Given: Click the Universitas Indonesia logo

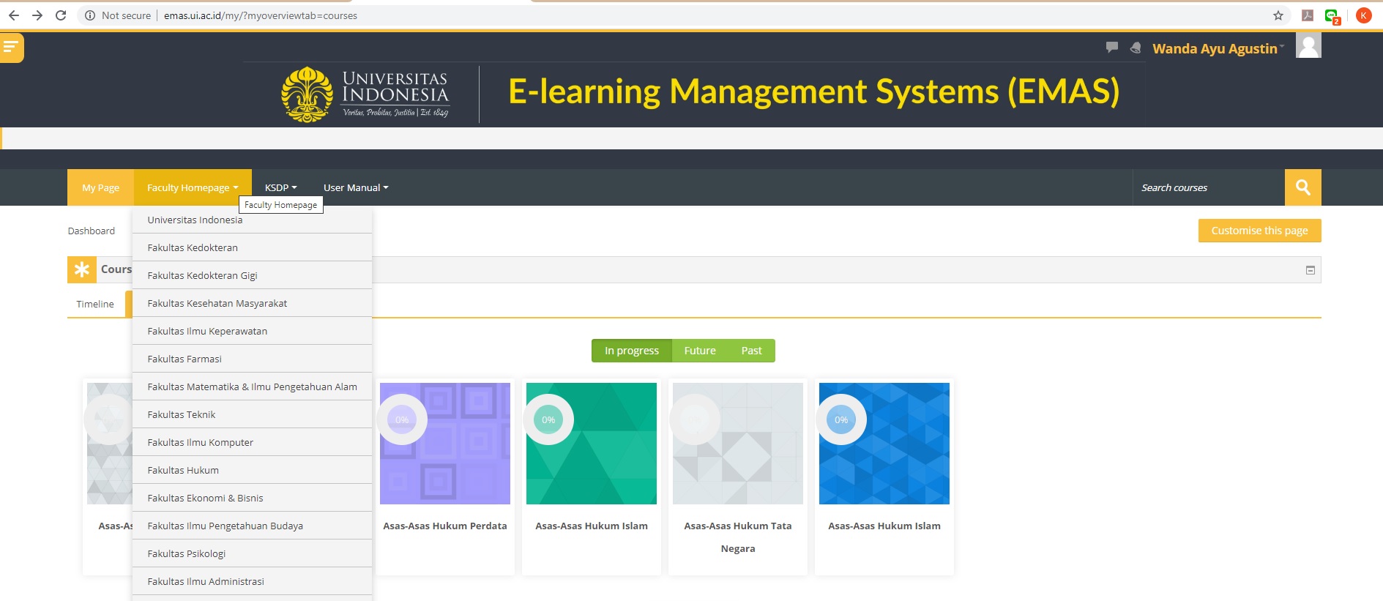Looking at the screenshot, I should pyautogui.click(x=365, y=94).
